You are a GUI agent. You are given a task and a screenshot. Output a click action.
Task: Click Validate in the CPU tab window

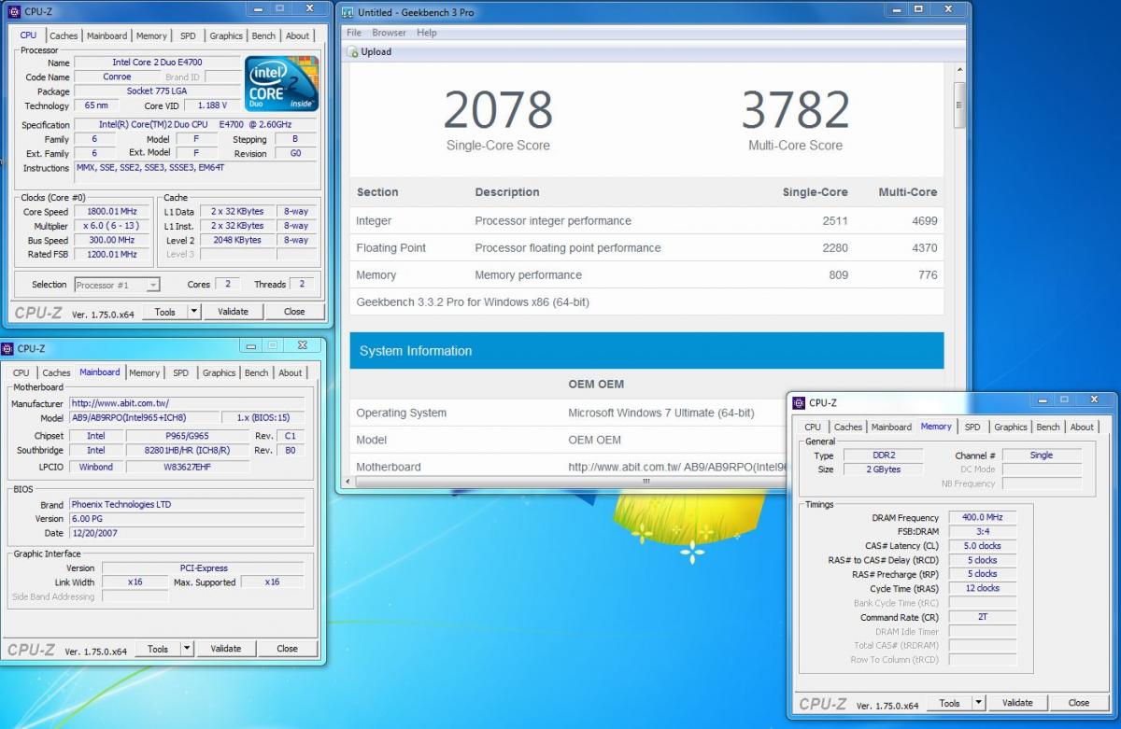(x=233, y=312)
